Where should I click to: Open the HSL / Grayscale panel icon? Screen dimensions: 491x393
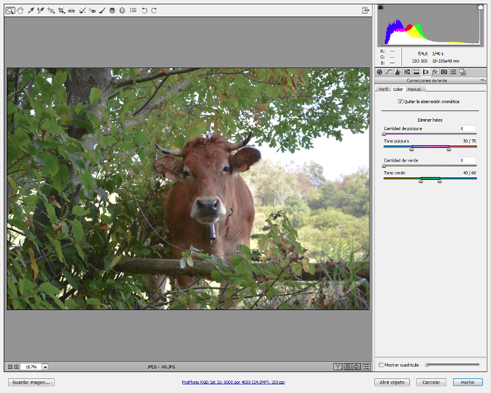[x=407, y=72]
